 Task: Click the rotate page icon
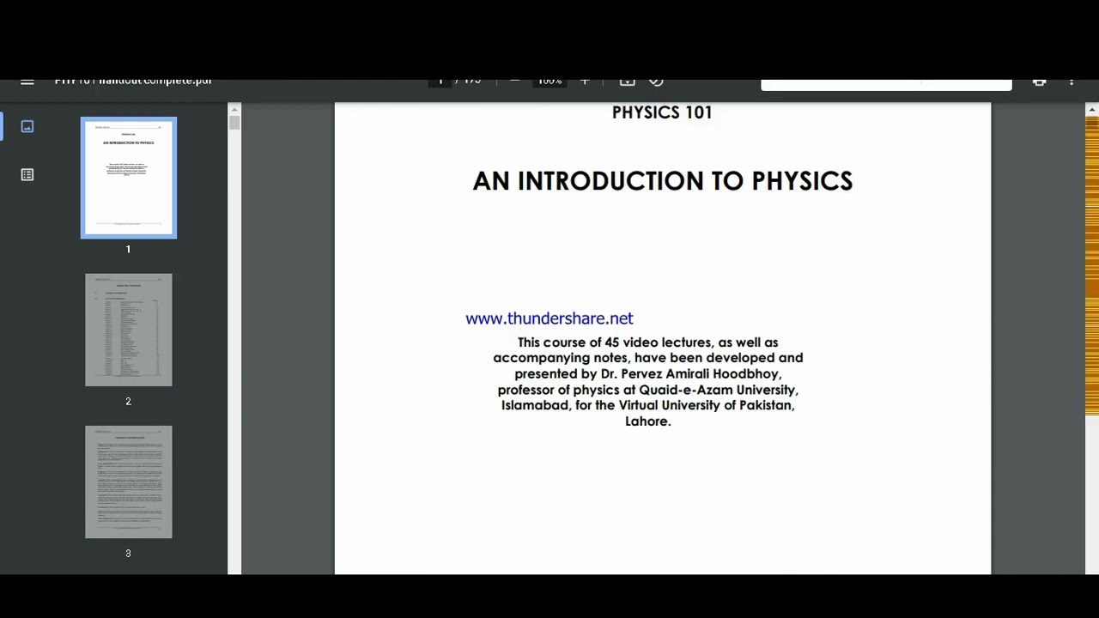click(x=656, y=82)
